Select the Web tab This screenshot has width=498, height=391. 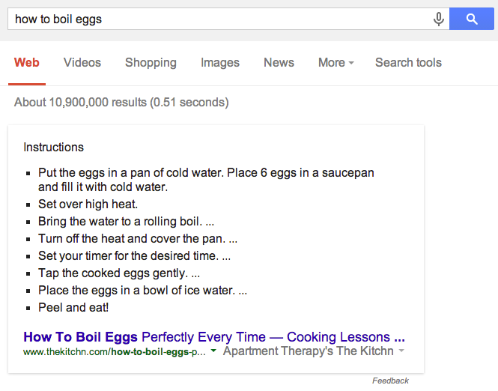pos(27,63)
